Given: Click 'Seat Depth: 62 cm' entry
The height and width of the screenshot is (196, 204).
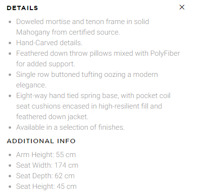Looking at the screenshot, I should coord(45,176).
